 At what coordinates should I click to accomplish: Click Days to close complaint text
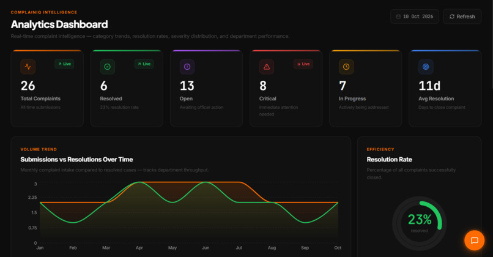442,107
